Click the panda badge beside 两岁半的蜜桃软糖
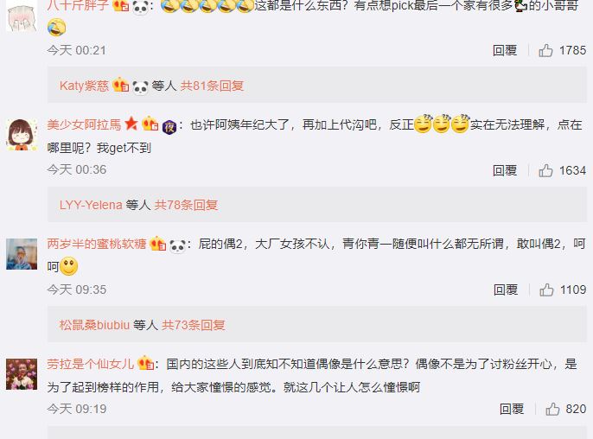Viewport: 593px width, 439px height. [177, 245]
